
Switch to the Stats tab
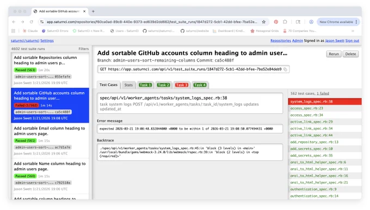[x=128, y=85]
